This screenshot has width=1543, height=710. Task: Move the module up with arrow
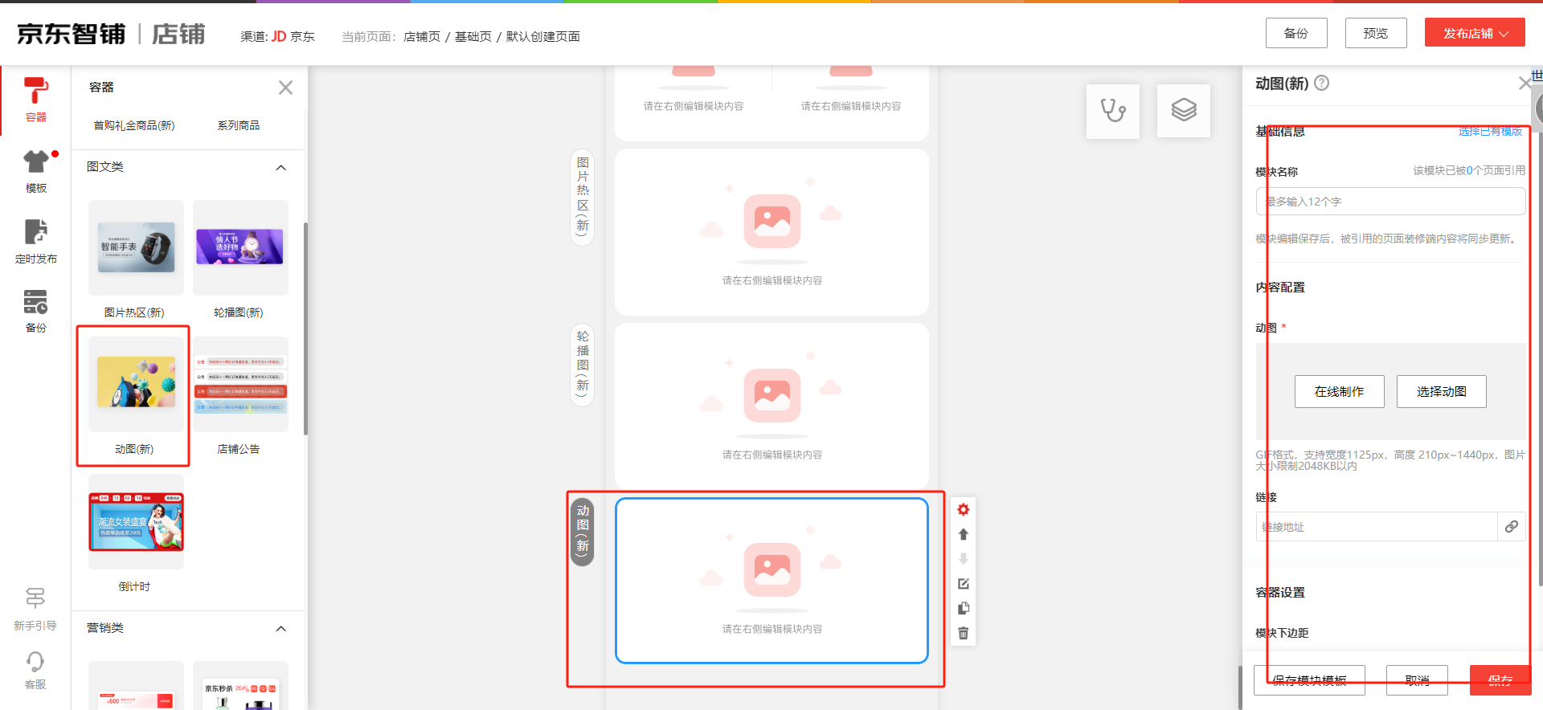click(x=963, y=534)
